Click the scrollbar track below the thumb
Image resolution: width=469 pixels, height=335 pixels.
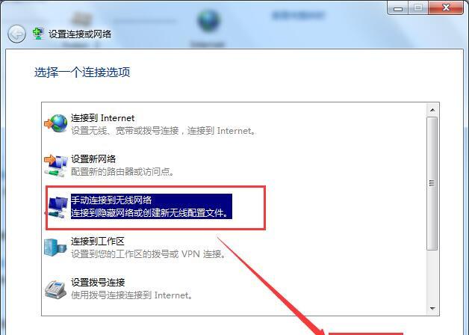pyautogui.click(x=432, y=276)
